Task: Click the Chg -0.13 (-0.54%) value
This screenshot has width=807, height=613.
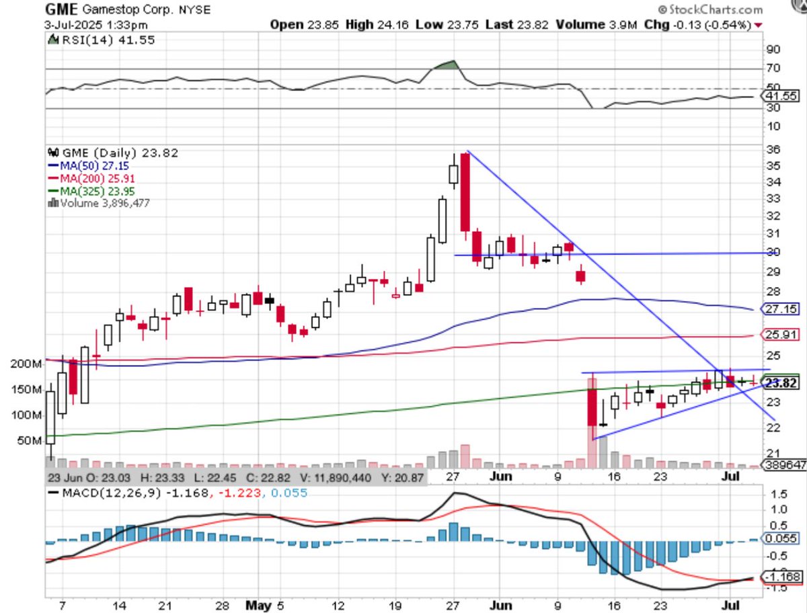Action: [697, 25]
